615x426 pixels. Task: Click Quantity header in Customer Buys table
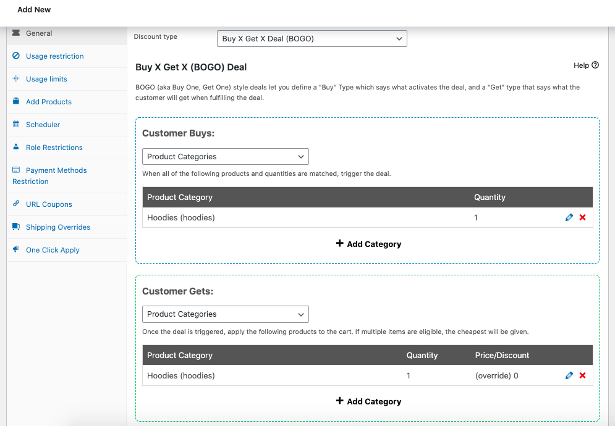[x=490, y=197]
